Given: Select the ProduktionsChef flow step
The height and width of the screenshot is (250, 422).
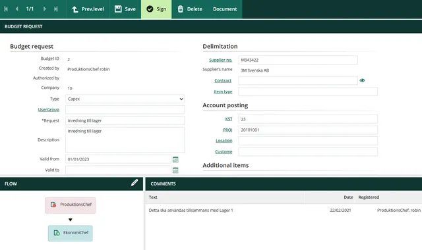Looking at the screenshot, I should coord(71,205).
